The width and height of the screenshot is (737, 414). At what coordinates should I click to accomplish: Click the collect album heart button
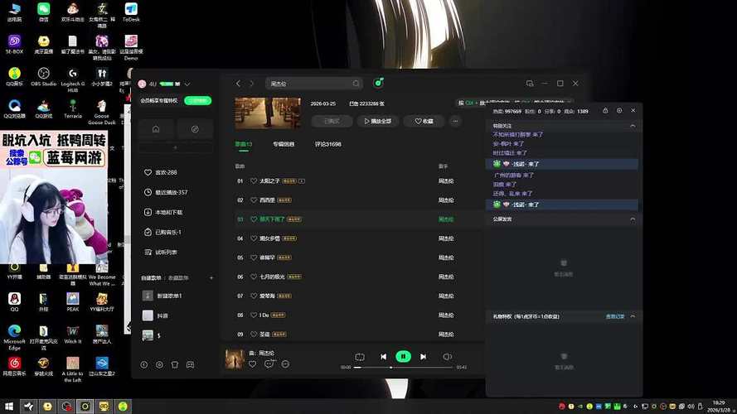tap(424, 121)
